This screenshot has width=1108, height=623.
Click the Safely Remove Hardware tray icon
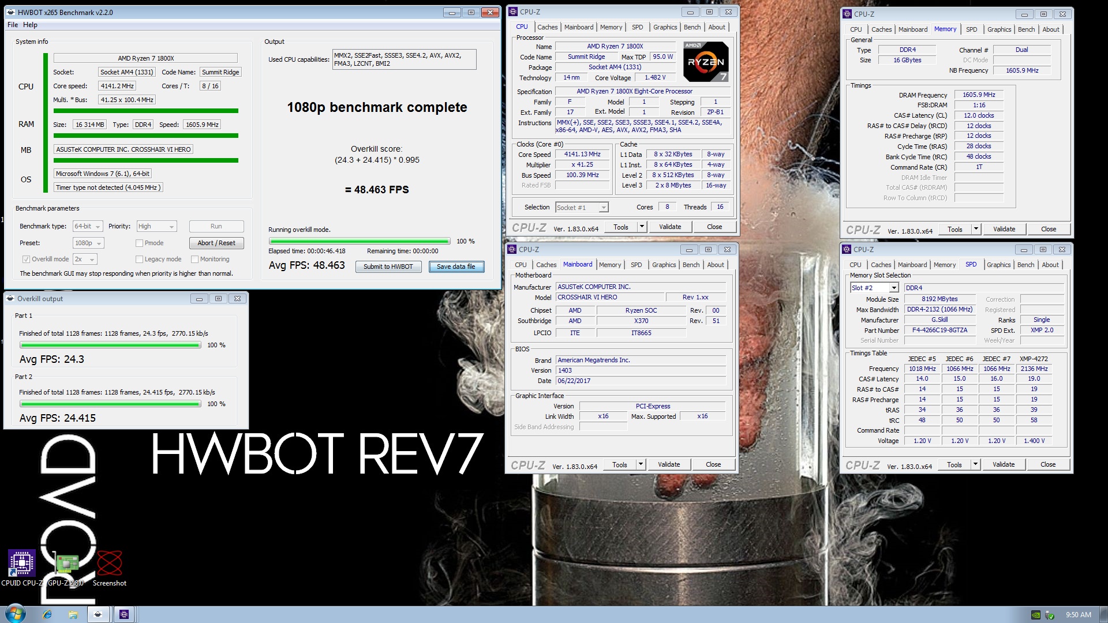(1050, 615)
